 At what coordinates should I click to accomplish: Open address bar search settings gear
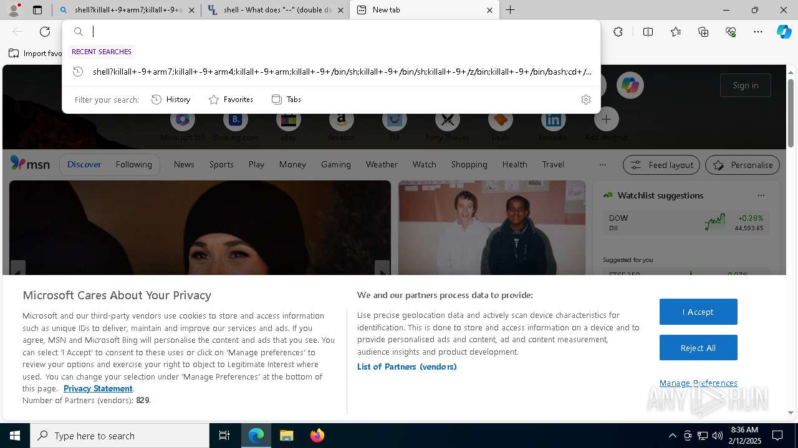pos(585,100)
